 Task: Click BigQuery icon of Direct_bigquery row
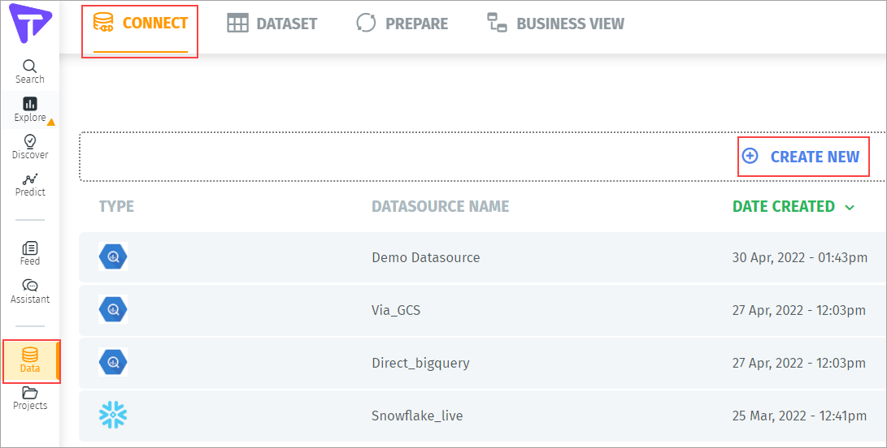[x=113, y=362]
